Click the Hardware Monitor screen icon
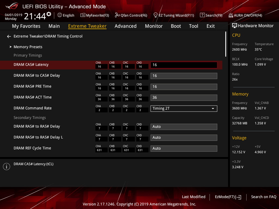The width and height of the screenshot is (279, 209). pos(235,26)
